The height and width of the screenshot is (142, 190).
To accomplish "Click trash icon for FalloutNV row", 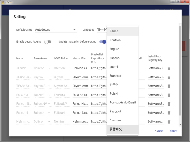I will point(169,104).
